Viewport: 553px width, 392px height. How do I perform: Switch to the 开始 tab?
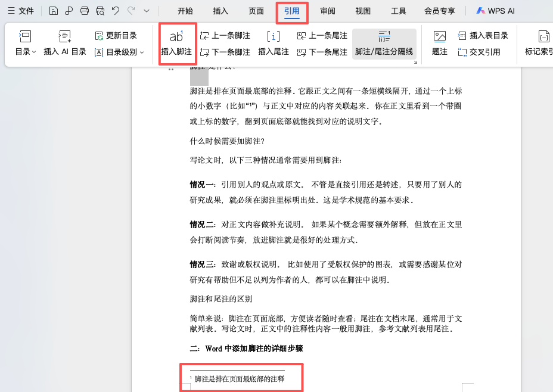(185, 11)
